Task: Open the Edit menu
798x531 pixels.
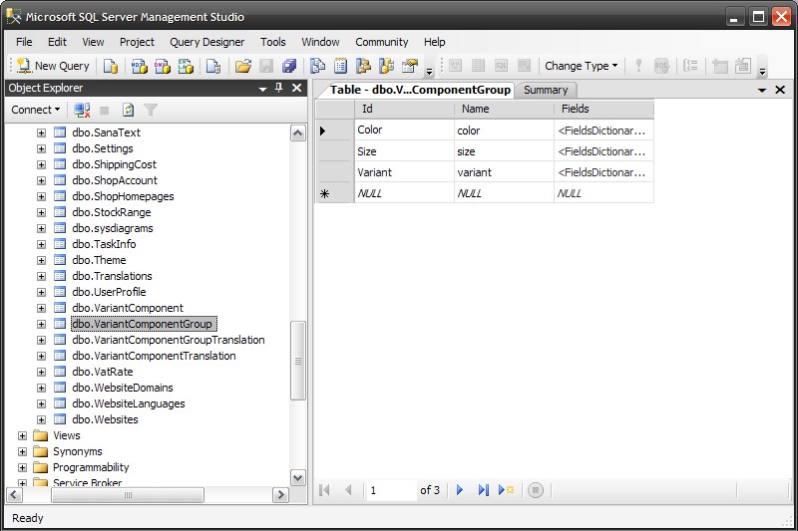Action: pyautogui.click(x=57, y=42)
